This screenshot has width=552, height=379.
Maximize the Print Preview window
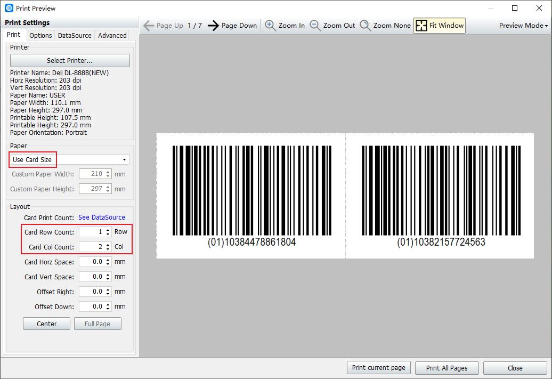(515, 8)
